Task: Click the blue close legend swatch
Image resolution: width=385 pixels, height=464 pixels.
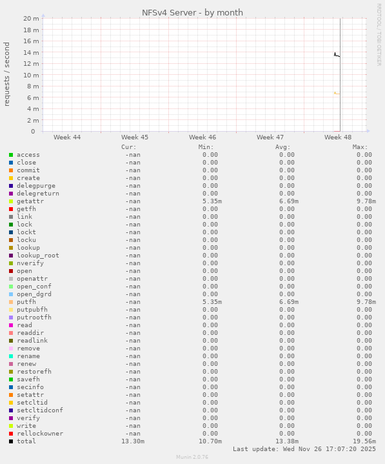Action: tap(11, 163)
